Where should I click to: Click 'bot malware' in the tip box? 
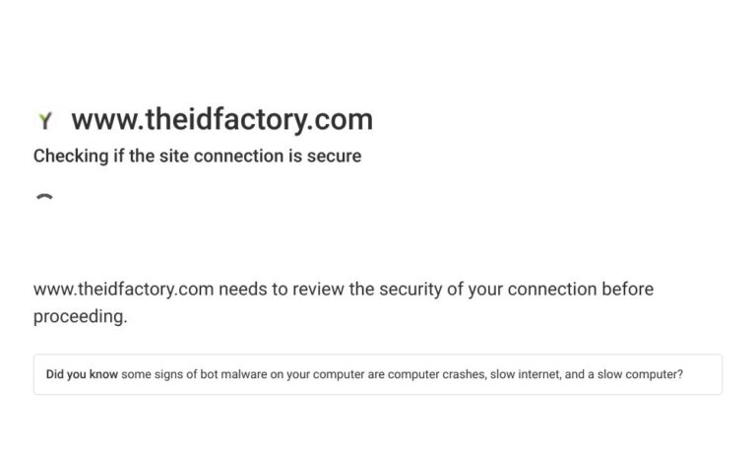click(x=233, y=374)
